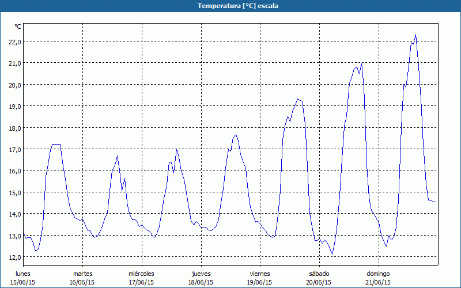Viewport: 461px width, 288px height.
Task: Click the 12,0 axis value
Action: [x=15, y=257]
